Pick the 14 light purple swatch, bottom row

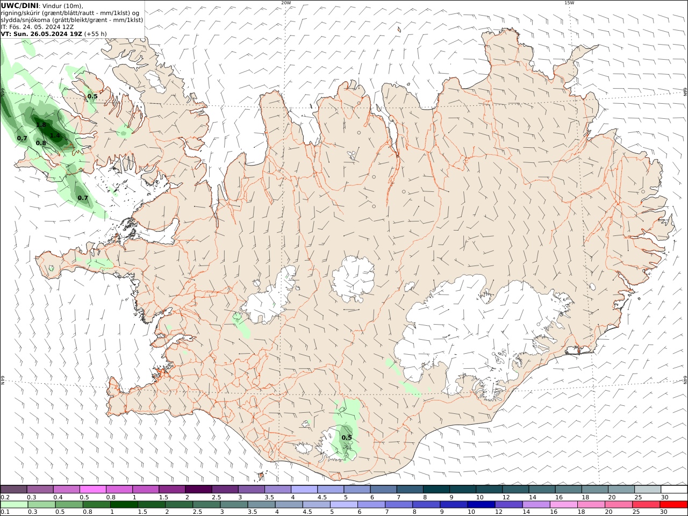coord(536,505)
